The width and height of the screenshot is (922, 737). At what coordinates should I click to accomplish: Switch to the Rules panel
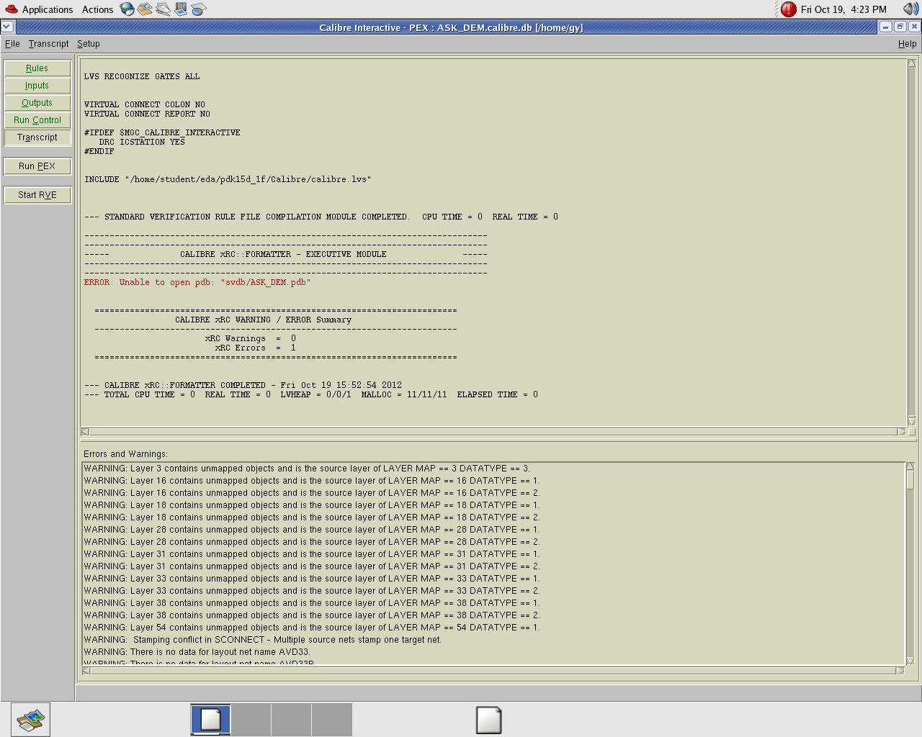coord(37,68)
